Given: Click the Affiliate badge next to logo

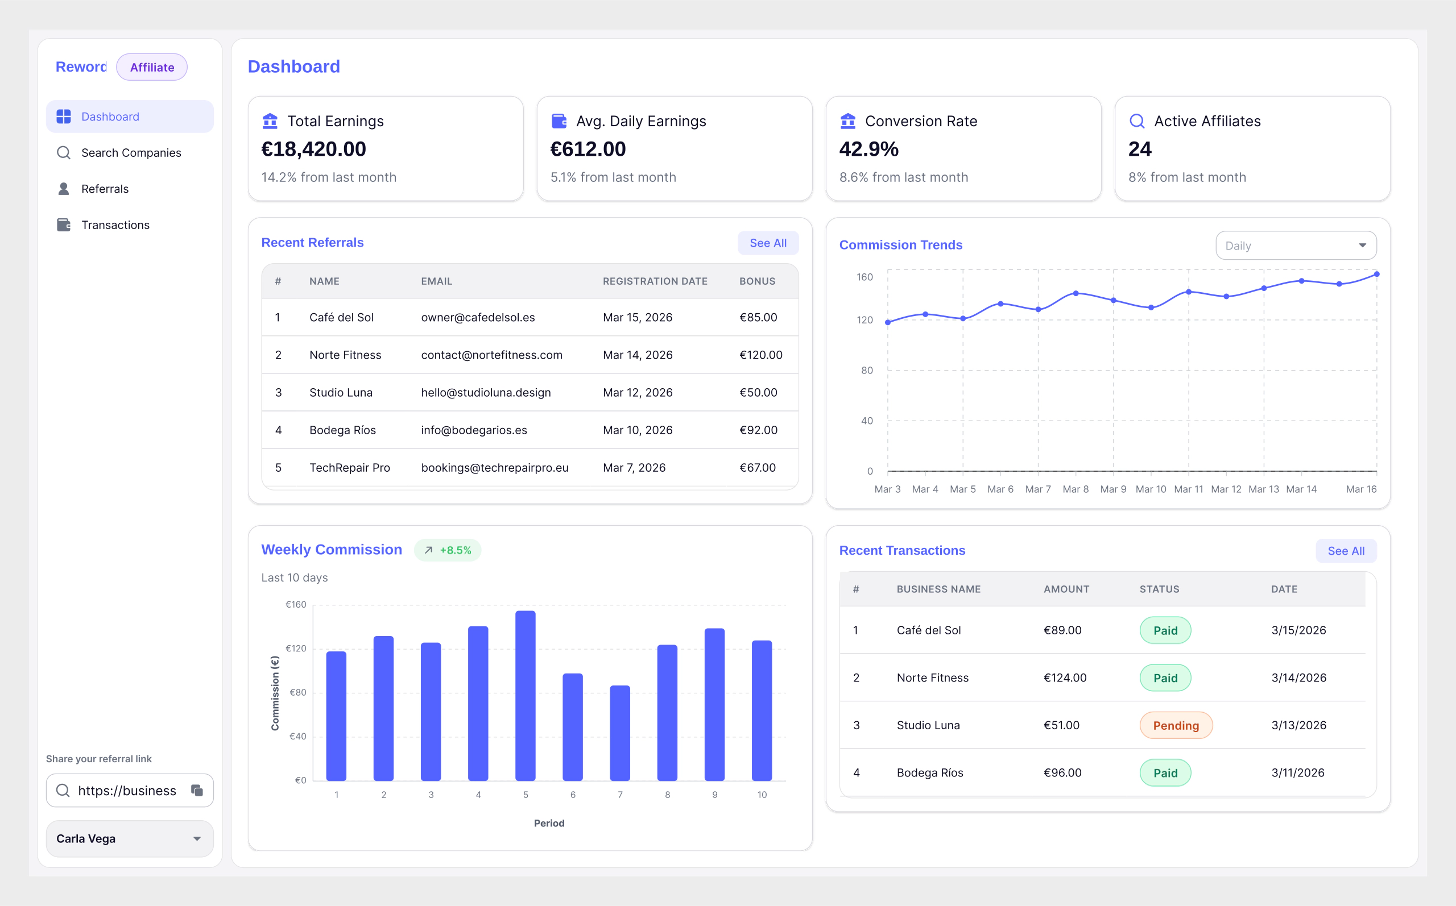Looking at the screenshot, I should click(152, 67).
